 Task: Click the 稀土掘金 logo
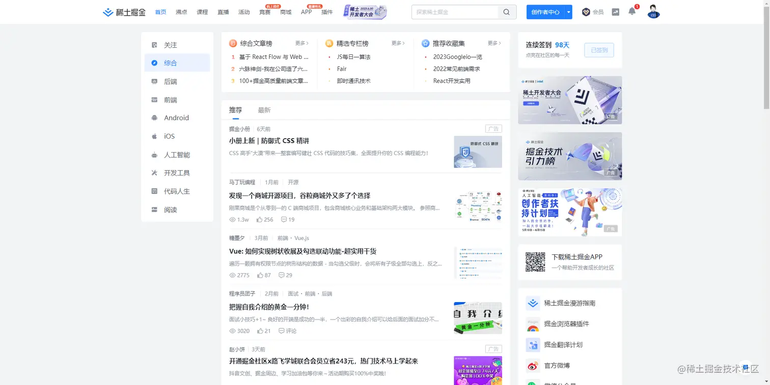pos(124,12)
